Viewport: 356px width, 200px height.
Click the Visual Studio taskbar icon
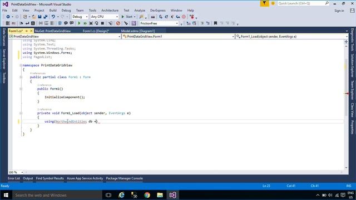[172, 195]
